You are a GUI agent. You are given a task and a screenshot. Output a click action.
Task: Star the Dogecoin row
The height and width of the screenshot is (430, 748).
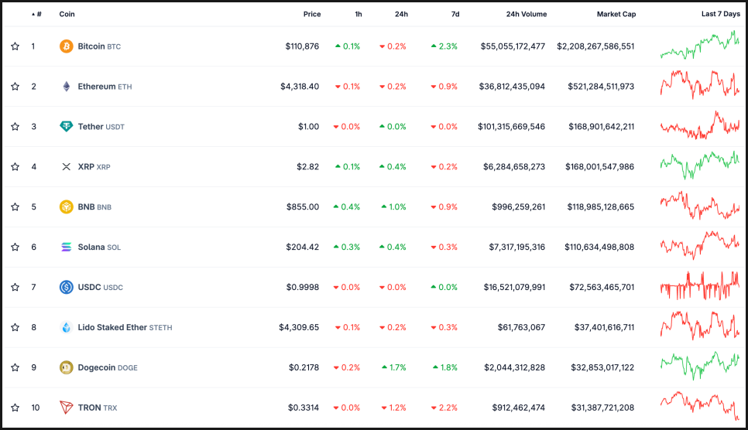(15, 367)
